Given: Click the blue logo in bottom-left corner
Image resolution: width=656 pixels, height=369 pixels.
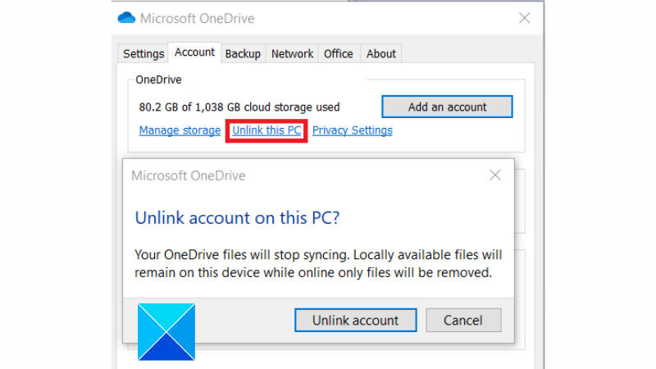Looking at the screenshot, I should tap(166, 332).
